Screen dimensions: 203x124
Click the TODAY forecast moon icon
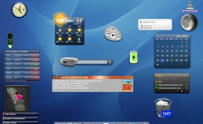point(60,30)
